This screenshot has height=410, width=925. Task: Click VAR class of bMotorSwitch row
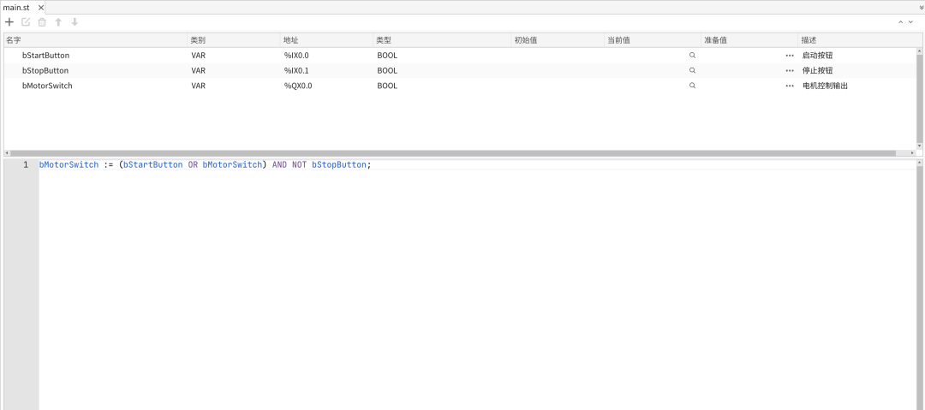tap(198, 86)
